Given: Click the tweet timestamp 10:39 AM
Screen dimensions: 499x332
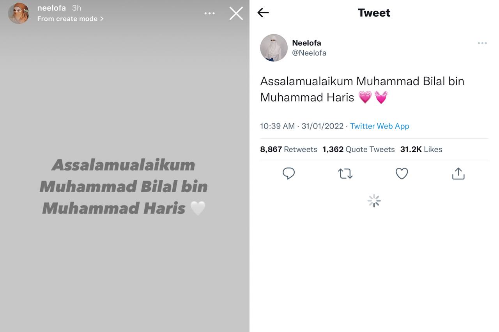Looking at the screenshot, I should click(277, 126).
